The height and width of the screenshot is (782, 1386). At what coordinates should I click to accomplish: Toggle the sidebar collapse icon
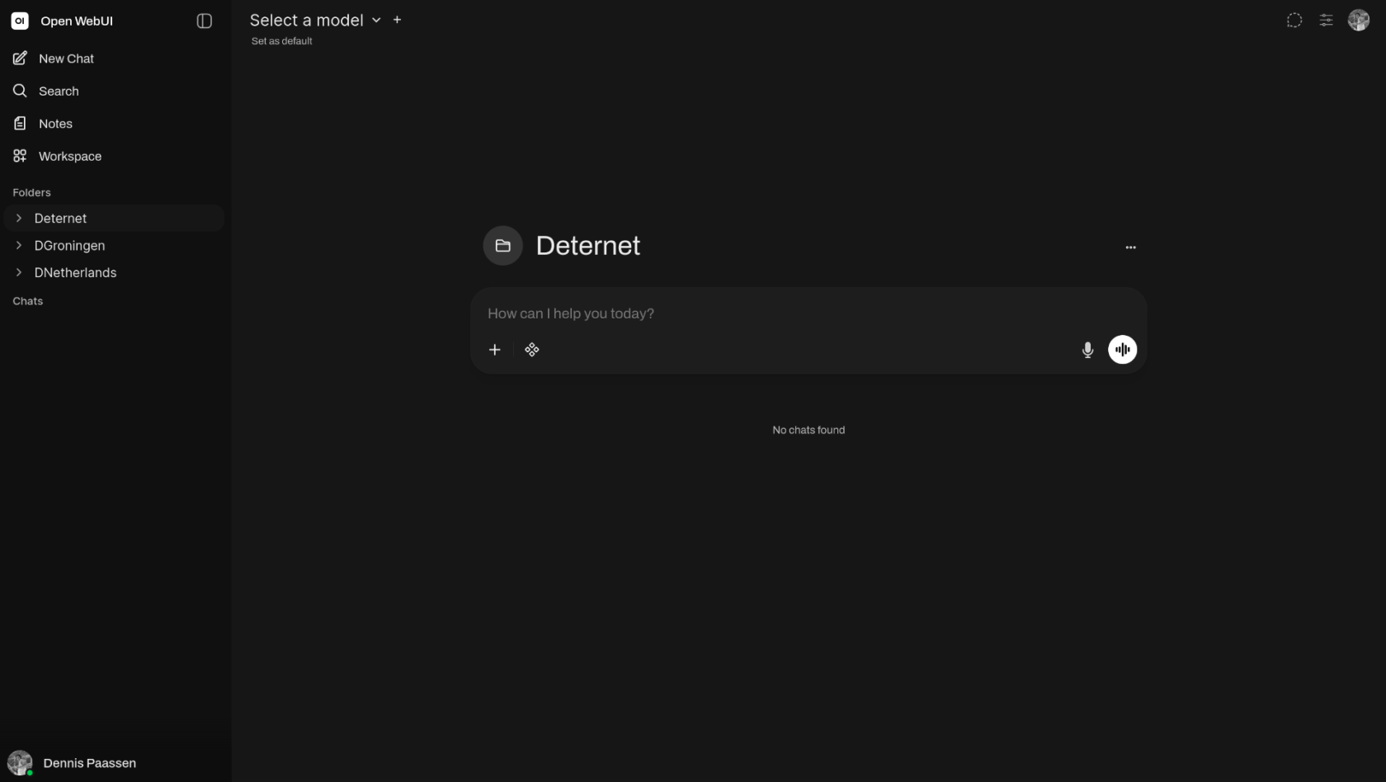[205, 21]
